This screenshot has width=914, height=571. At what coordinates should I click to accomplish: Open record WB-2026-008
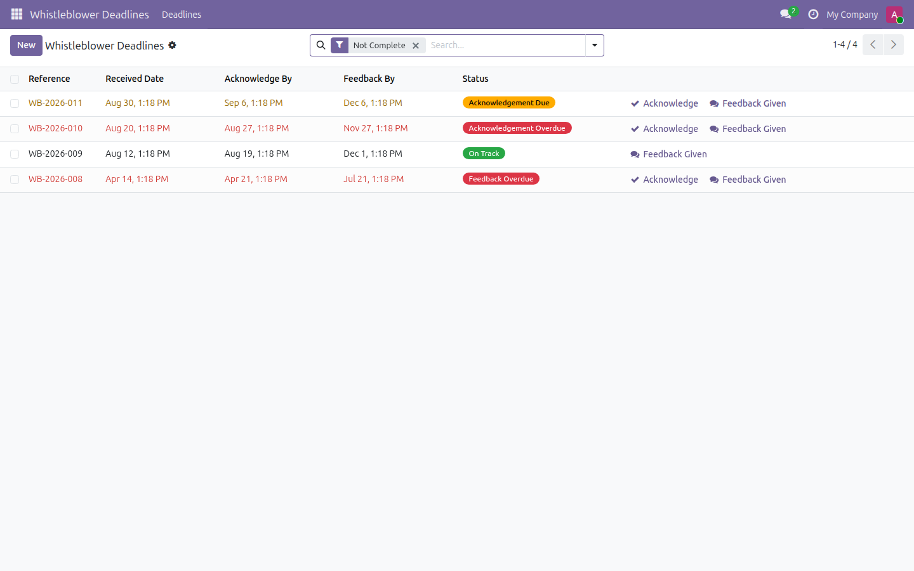point(55,179)
